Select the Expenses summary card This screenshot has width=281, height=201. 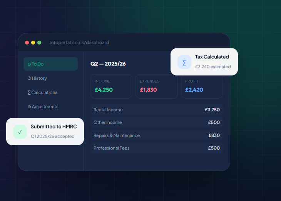pyautogui.click(x=156, y=86)
